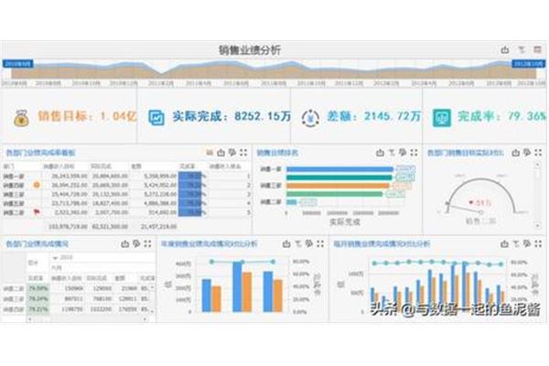
Task: Click the orange bar in the ranking chart
Action: 338,186
